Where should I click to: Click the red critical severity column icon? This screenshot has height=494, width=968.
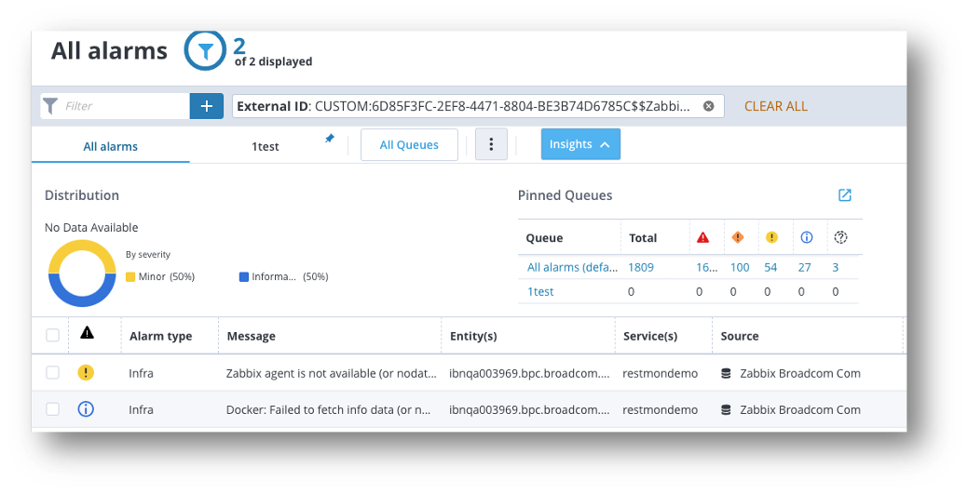[x=702, y=237]
